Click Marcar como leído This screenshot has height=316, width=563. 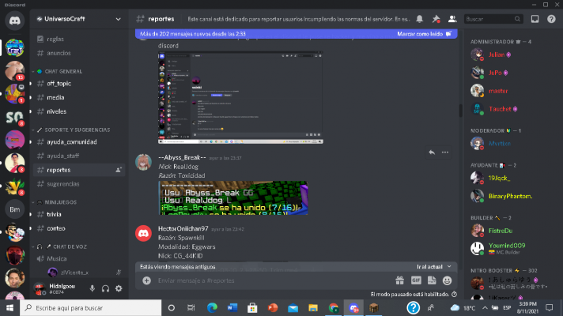[424, 34]
